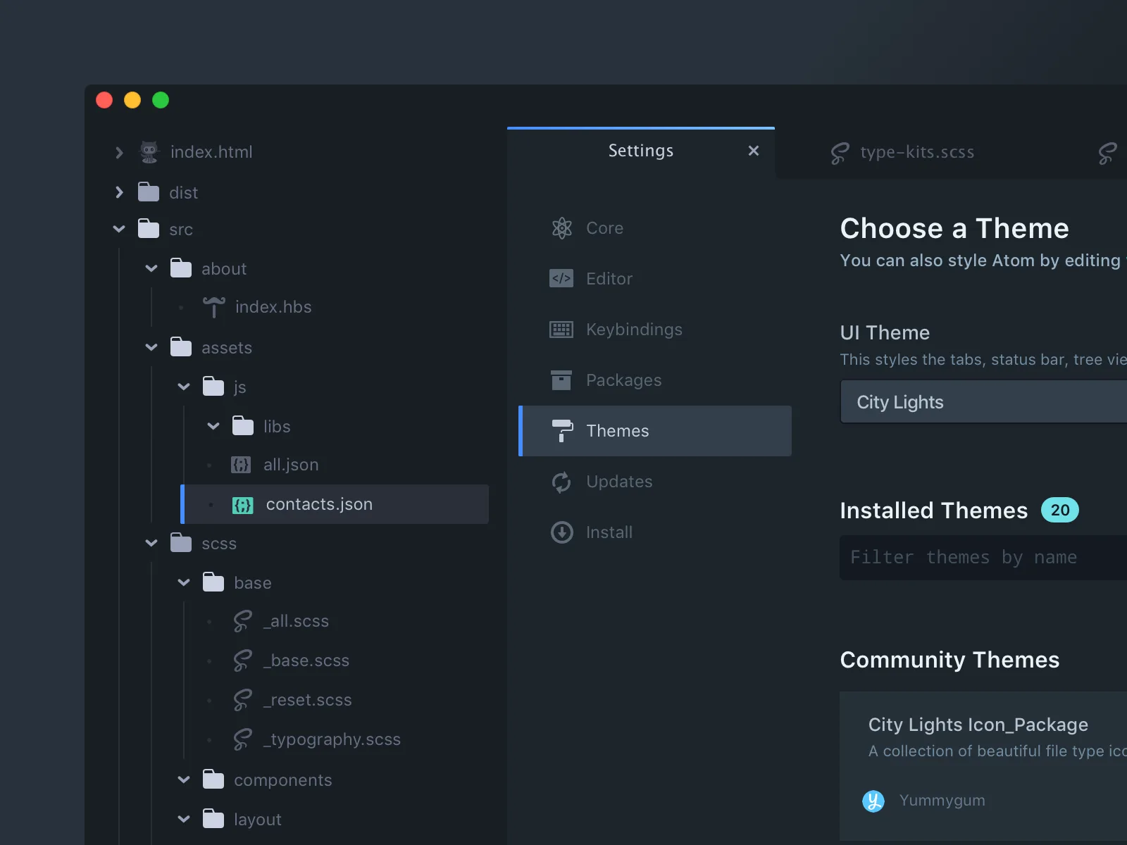
Task: Click the about folder icon
Action: pos(181,268)
